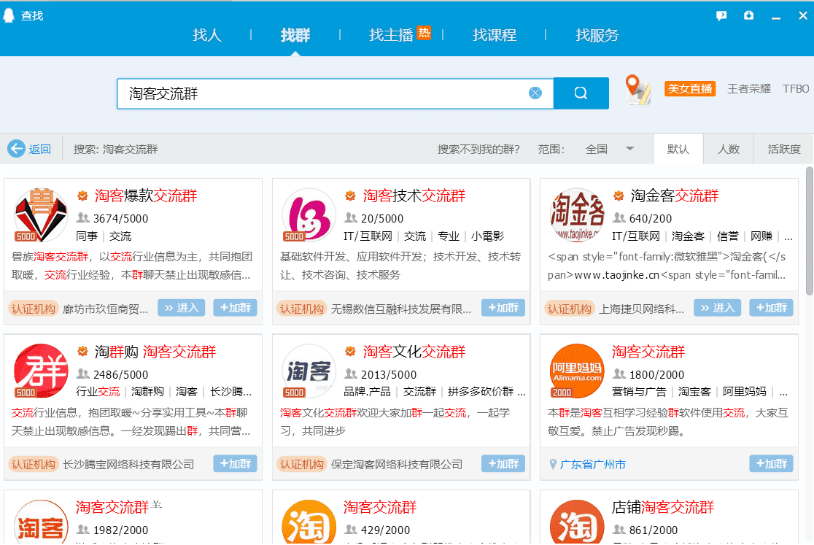Join 淘客技术交流群 with +加群

click(x=503, y=308)
